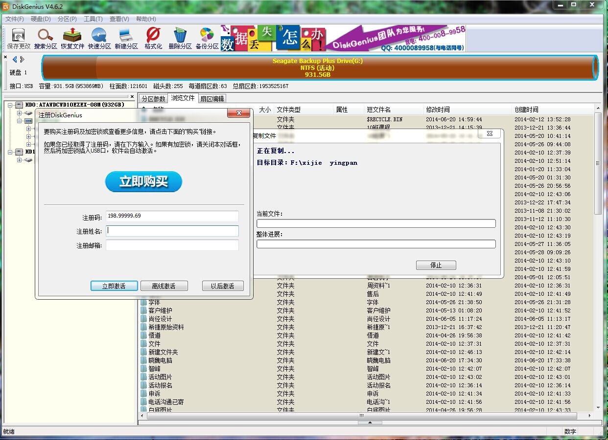Choose the 格式化 format tool
This screenshot has width=608, height=440.
[x=153, y=38]
